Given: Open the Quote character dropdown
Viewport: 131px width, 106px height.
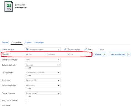Looking at the screenshot, I should coord(43,93).
